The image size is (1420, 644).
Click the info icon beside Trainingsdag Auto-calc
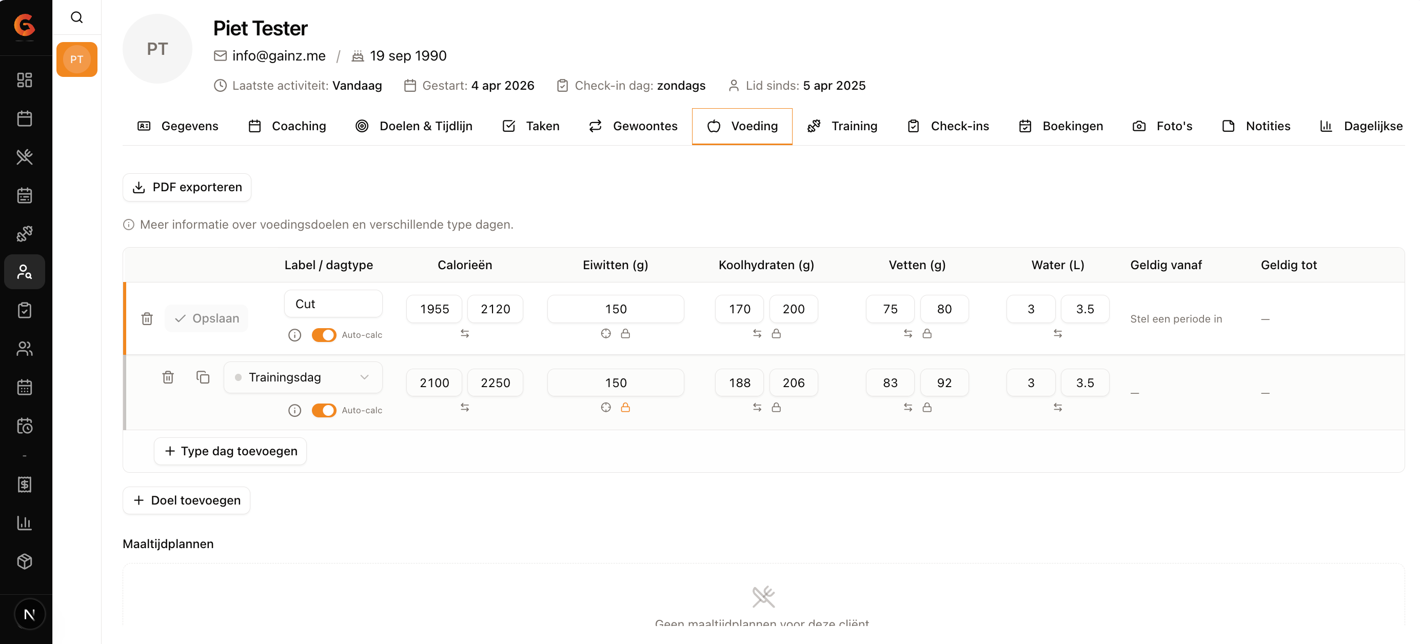tap(295, 410)
